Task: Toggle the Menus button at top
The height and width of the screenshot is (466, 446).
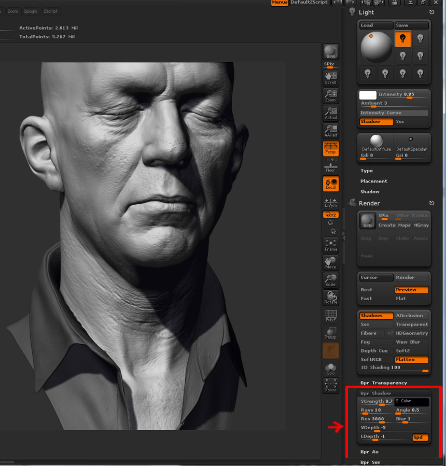Action: 280,3
